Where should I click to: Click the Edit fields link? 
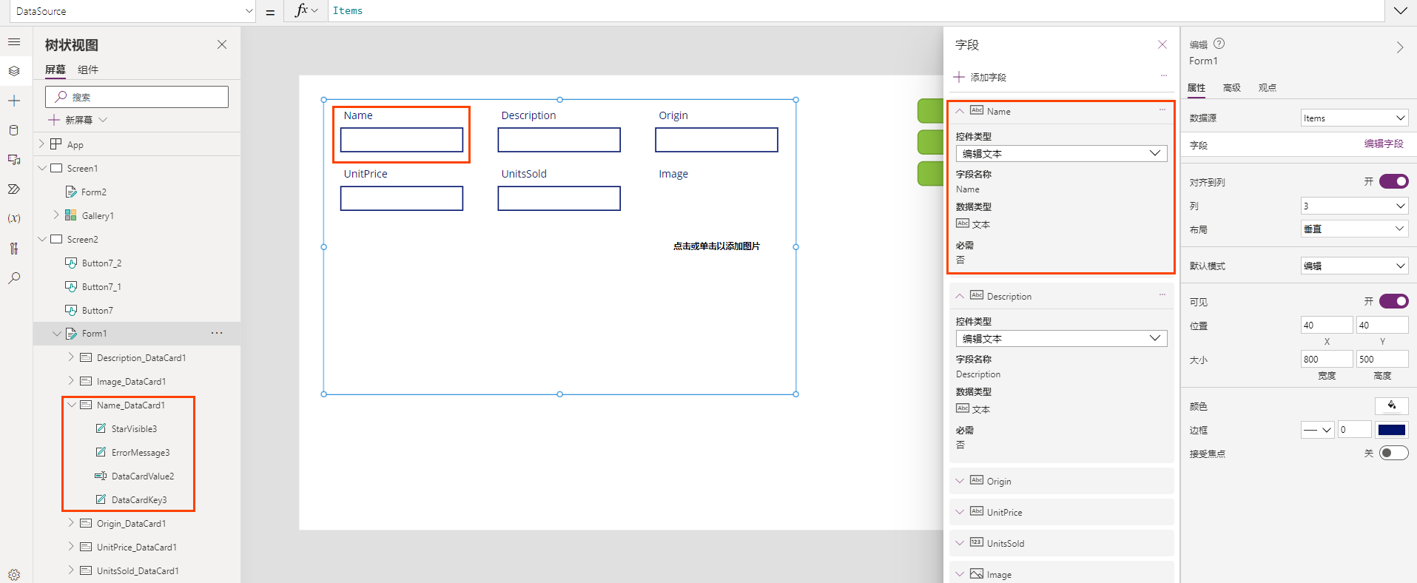(1384, 144)
